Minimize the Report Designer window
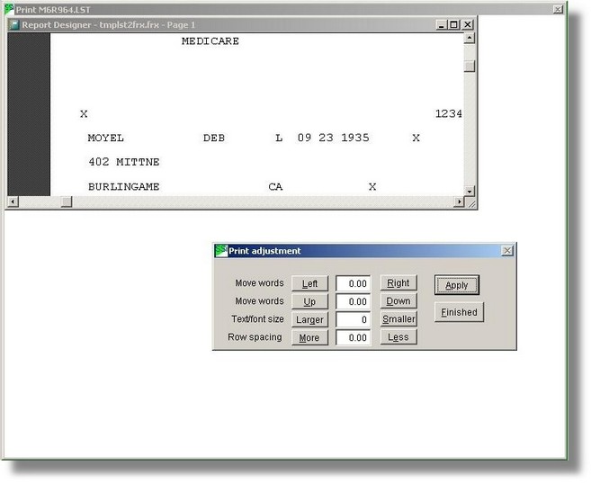Viewport: 591px width, 483px height. [x=442, y=25]
